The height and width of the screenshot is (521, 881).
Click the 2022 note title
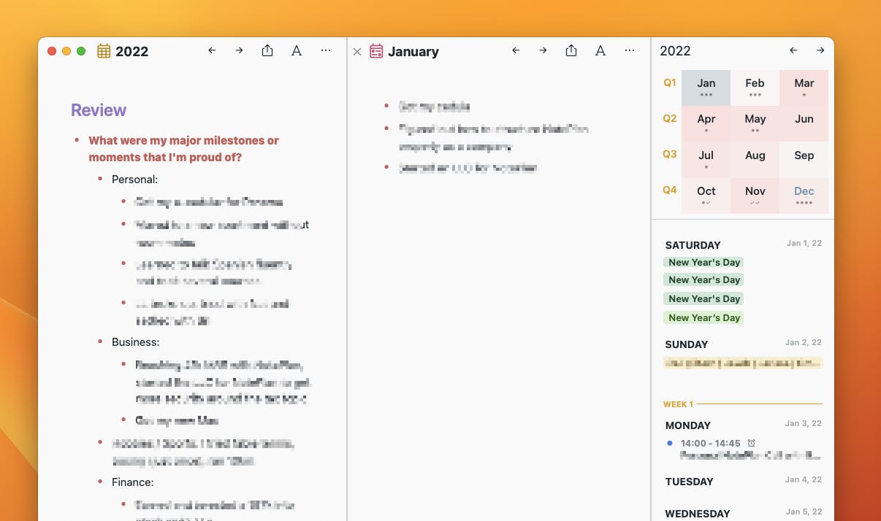point(131,51)
